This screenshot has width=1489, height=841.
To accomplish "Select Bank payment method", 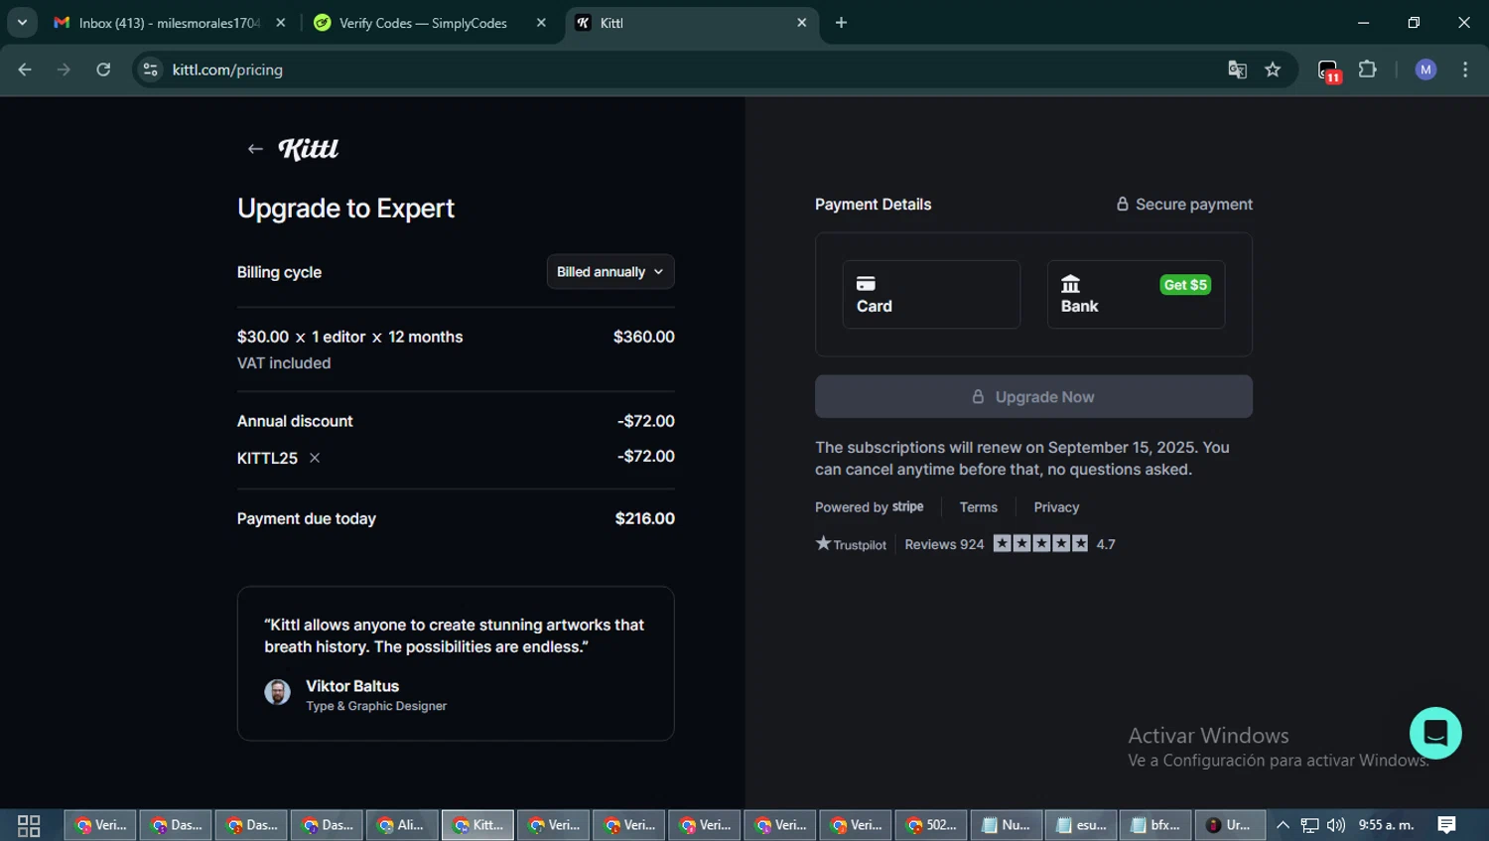I will click(x=1135, y=295).
